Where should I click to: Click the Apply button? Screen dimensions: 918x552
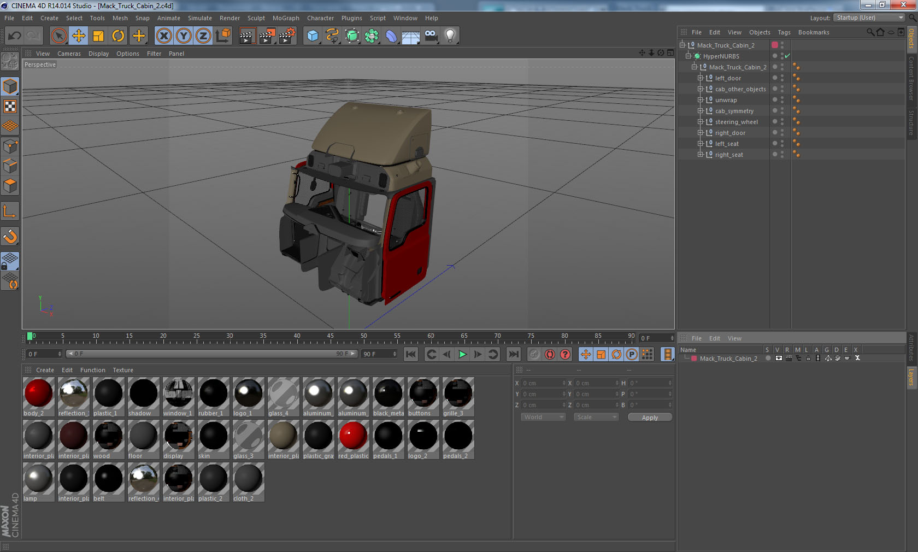pyautogui.click(x=650, y=418)
